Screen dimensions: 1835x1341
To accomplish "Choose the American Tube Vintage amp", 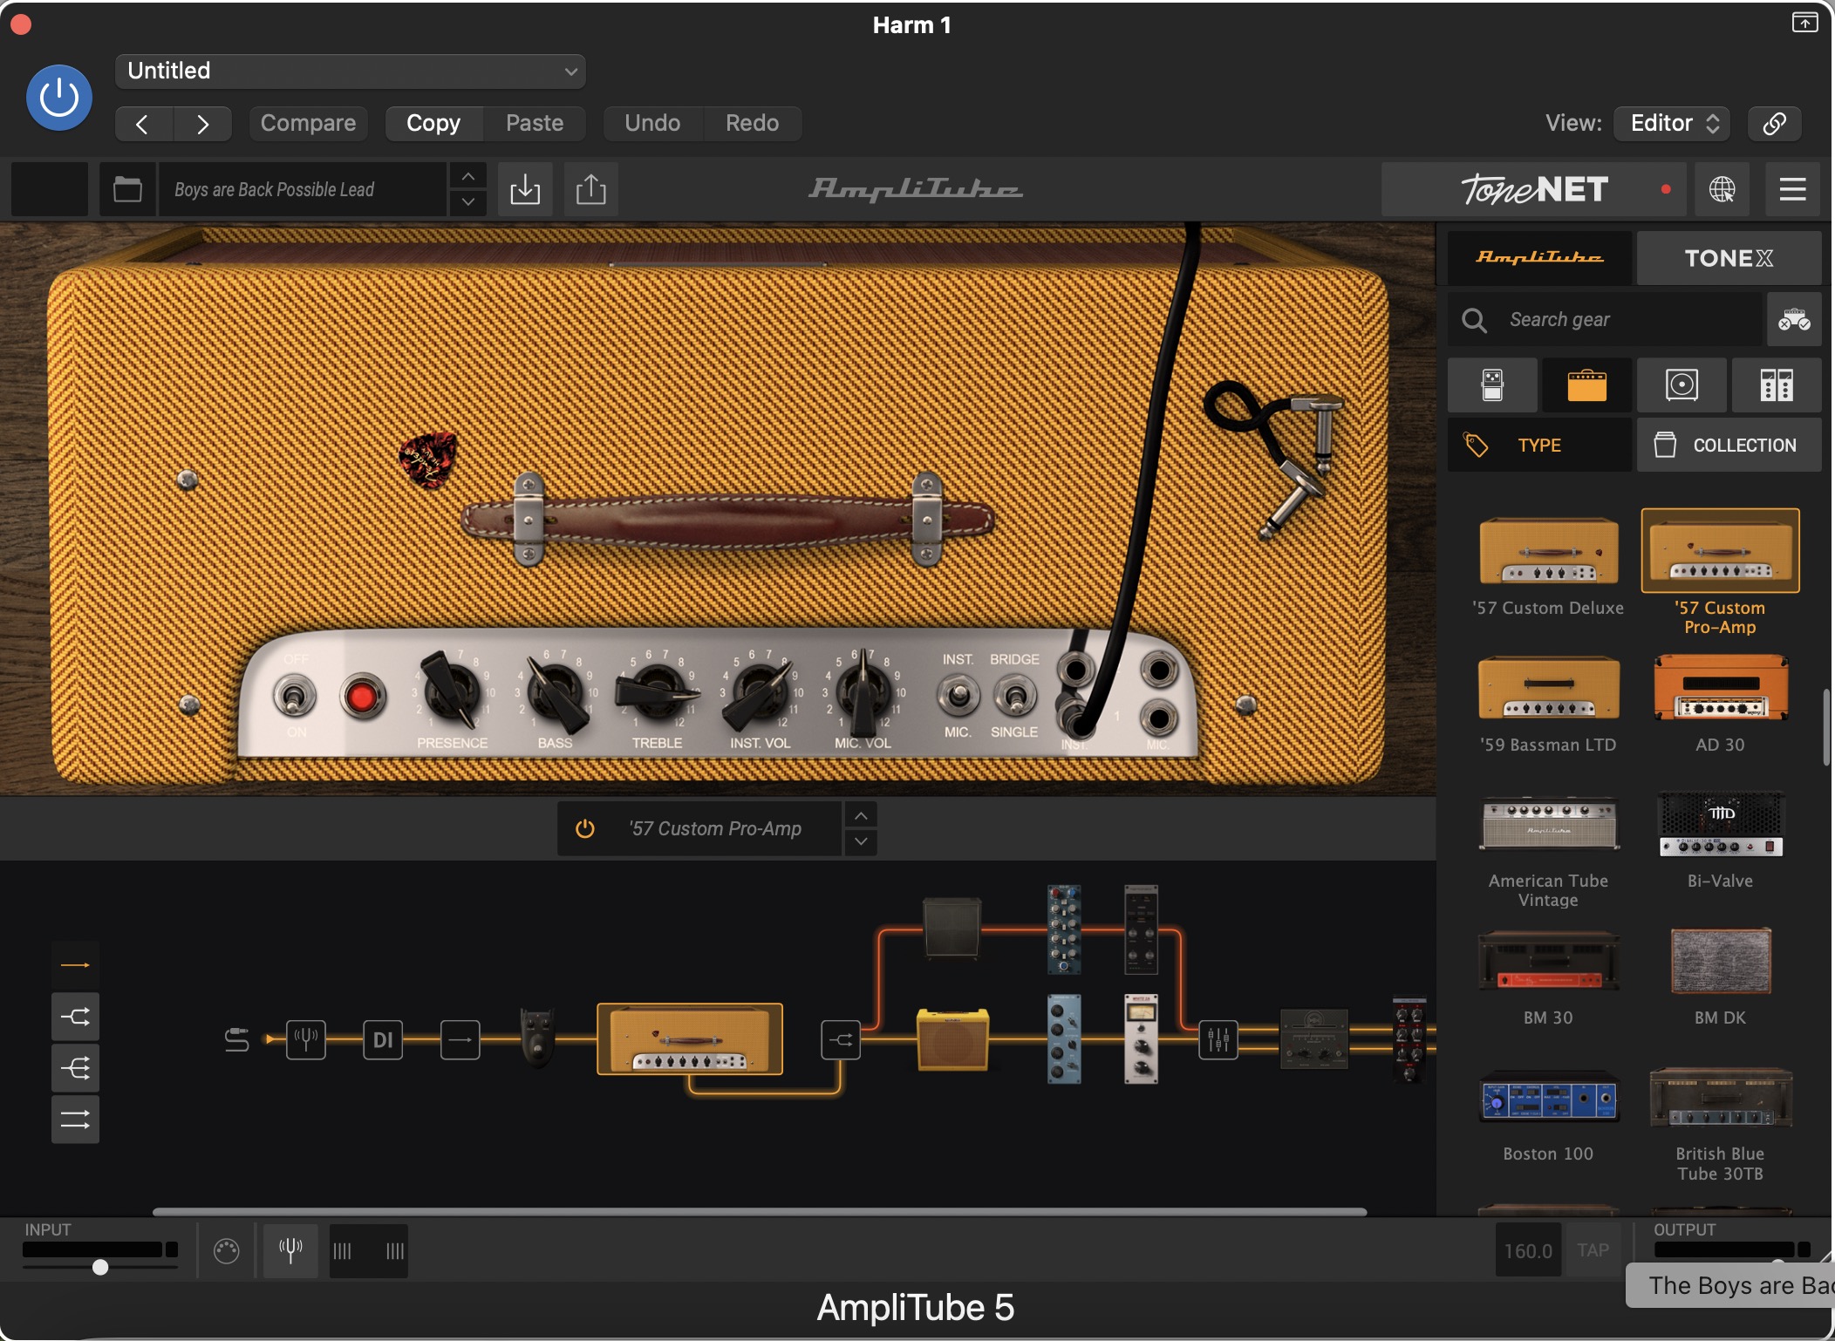I will 1548,824.
